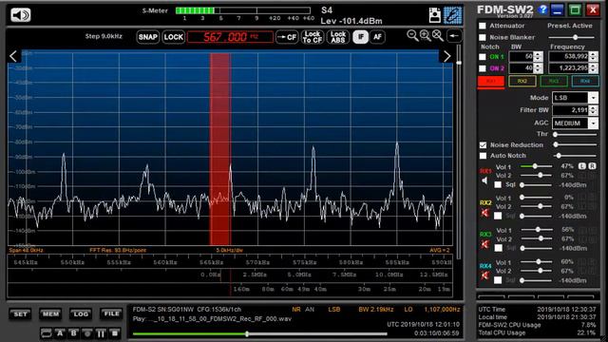Seek in the playback progress bar
The image size is (608, 342).
tap(259, 333)
